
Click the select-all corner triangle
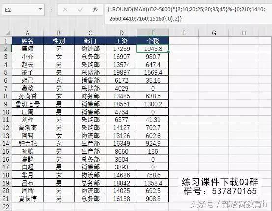(x=8, y=33)
